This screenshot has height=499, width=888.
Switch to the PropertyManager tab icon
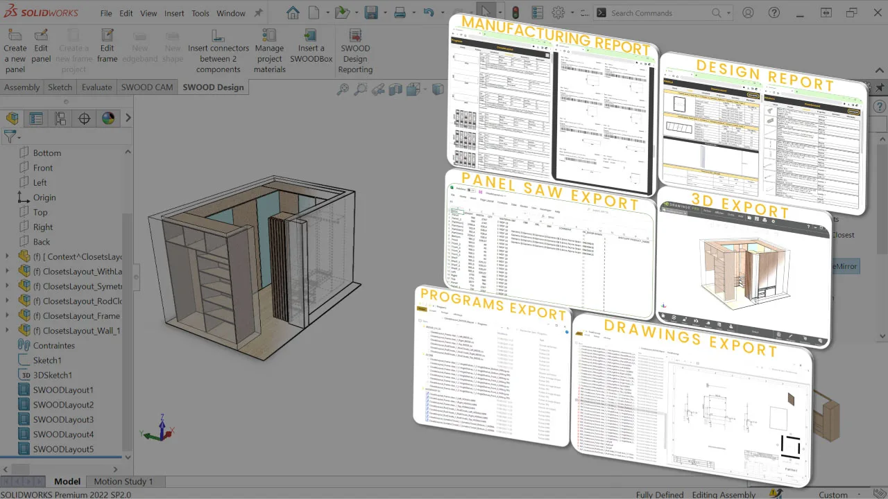[35, 119]
